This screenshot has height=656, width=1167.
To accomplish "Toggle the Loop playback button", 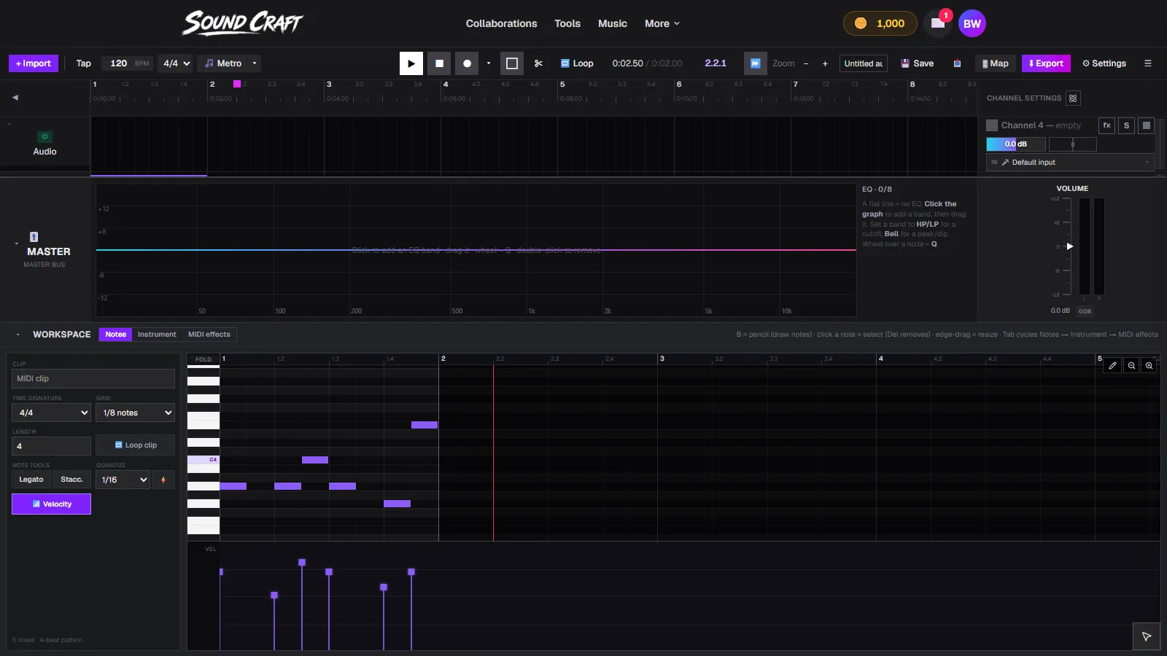I will (577, 63).
